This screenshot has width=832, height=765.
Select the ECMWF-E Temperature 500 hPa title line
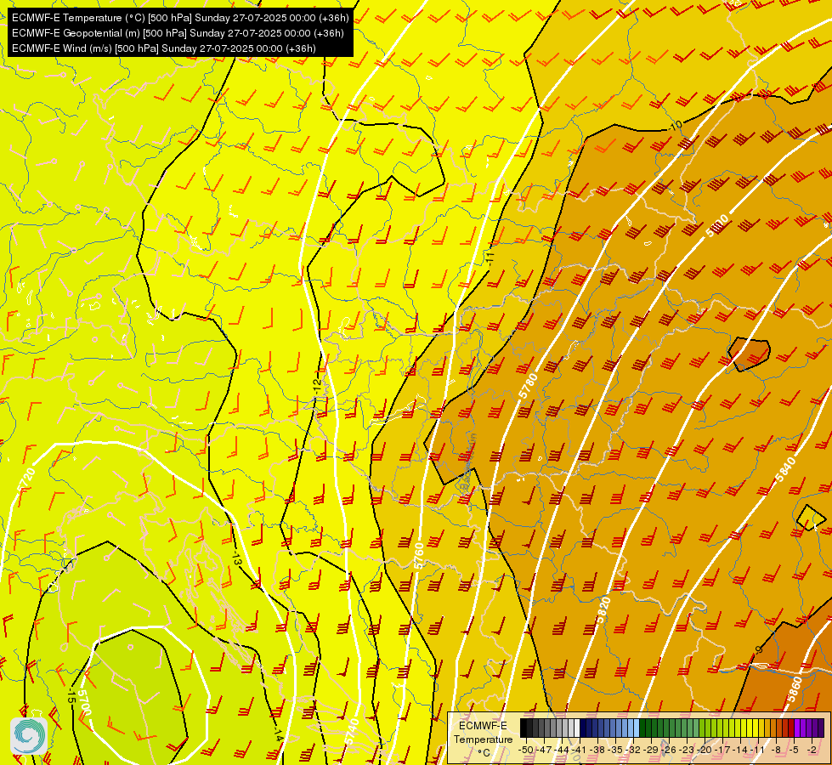click(180, 18)
